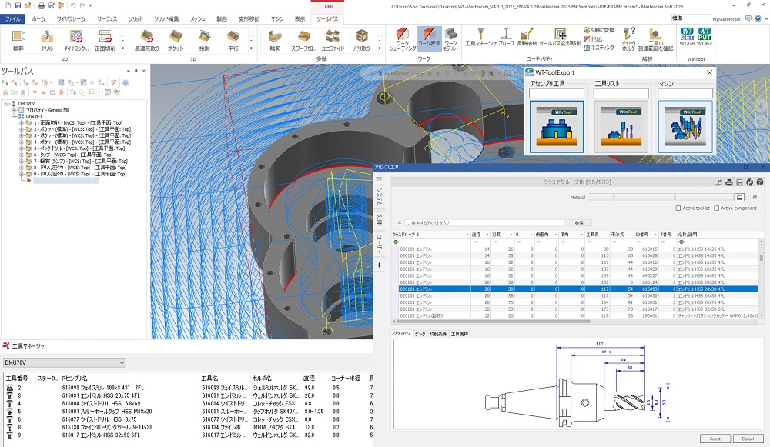Collapse the Group-1 tree node
This screenshot has height=447, width=770.
[15, 116]
